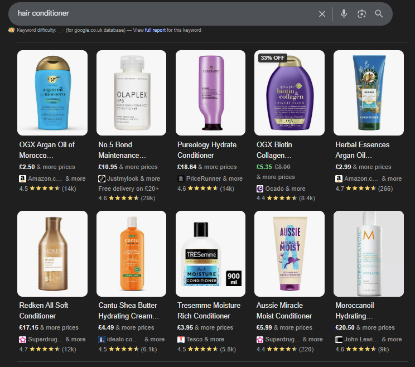Click the £3.95 price text
Viewport: 415px width, 367px height.
185,327
